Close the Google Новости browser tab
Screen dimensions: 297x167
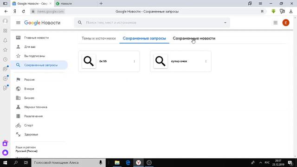point(51,3)
